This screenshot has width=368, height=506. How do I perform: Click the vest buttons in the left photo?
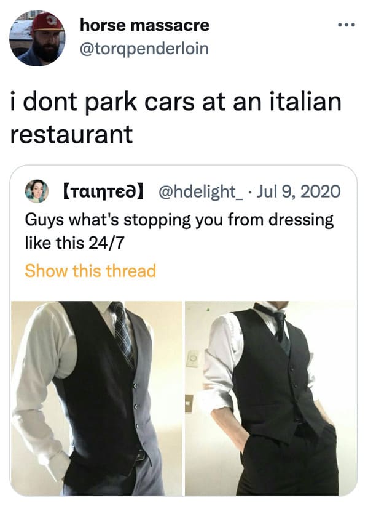(x=136, y=406)
